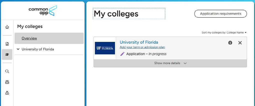Open the Home dashboard icon

click(7, 27)
